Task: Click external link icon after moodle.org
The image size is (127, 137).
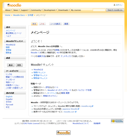Action: pyautogui.click(x=93, y=106)
